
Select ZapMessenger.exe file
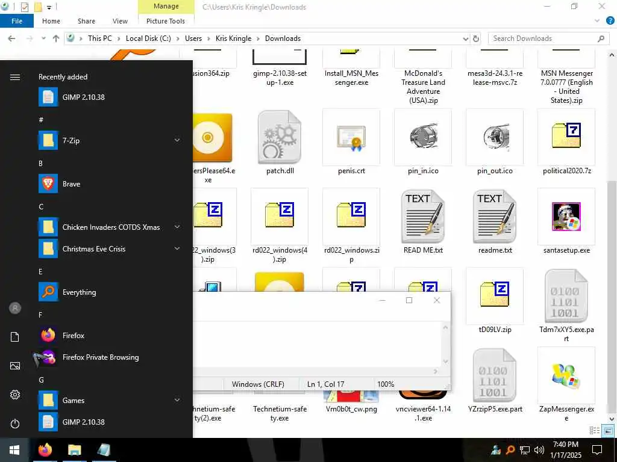tap(566, 384)
